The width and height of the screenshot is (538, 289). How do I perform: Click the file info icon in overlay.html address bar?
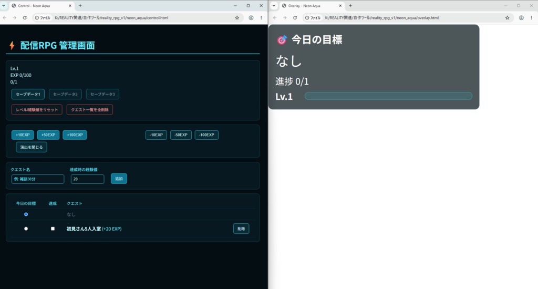pyautogui.click(x=313, y=18)
